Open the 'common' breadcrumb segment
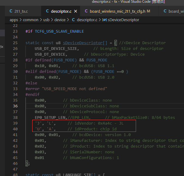The height and width of the screenshot is (176, 184). pyautogui.click(x=31, y=20)
